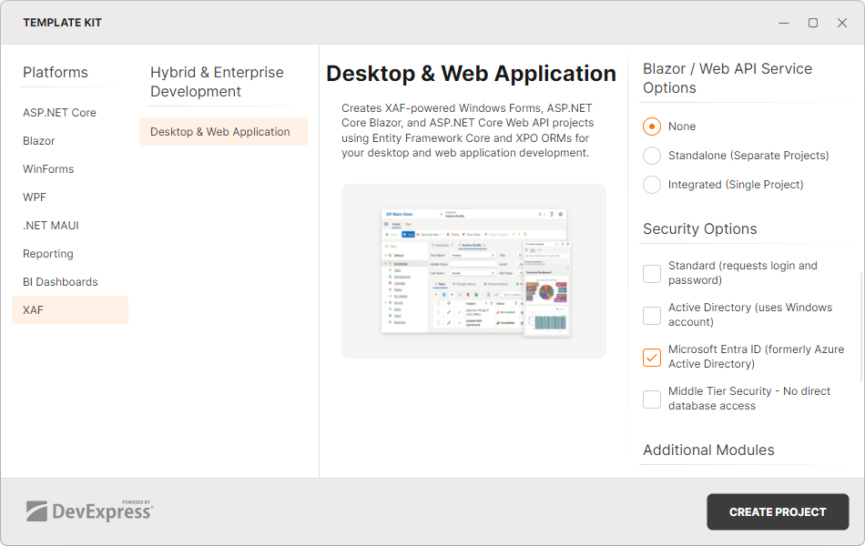The height and width of the screenshot is (546, 865).
Task: Select Integrated (Single Project) option
Action: coord(652,184)
